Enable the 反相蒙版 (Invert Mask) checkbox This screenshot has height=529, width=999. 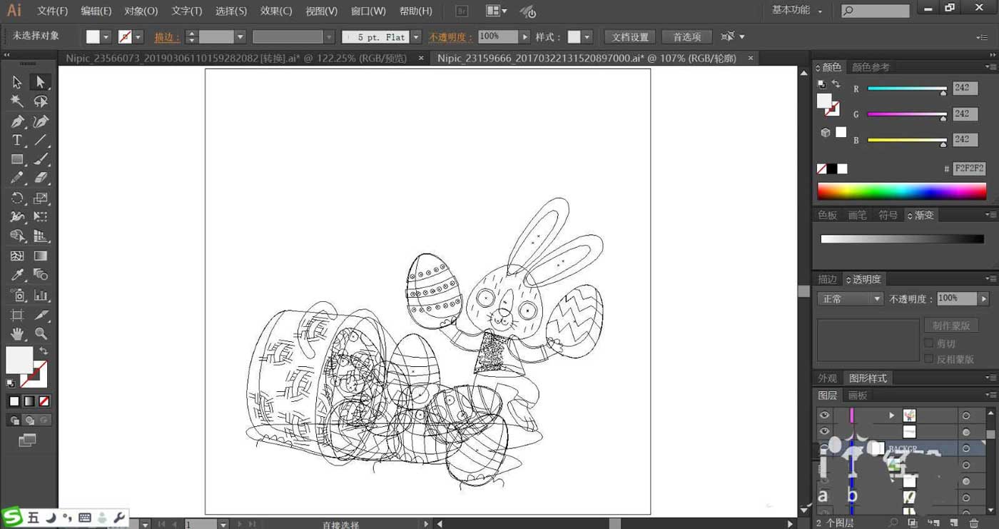[928, 359]
